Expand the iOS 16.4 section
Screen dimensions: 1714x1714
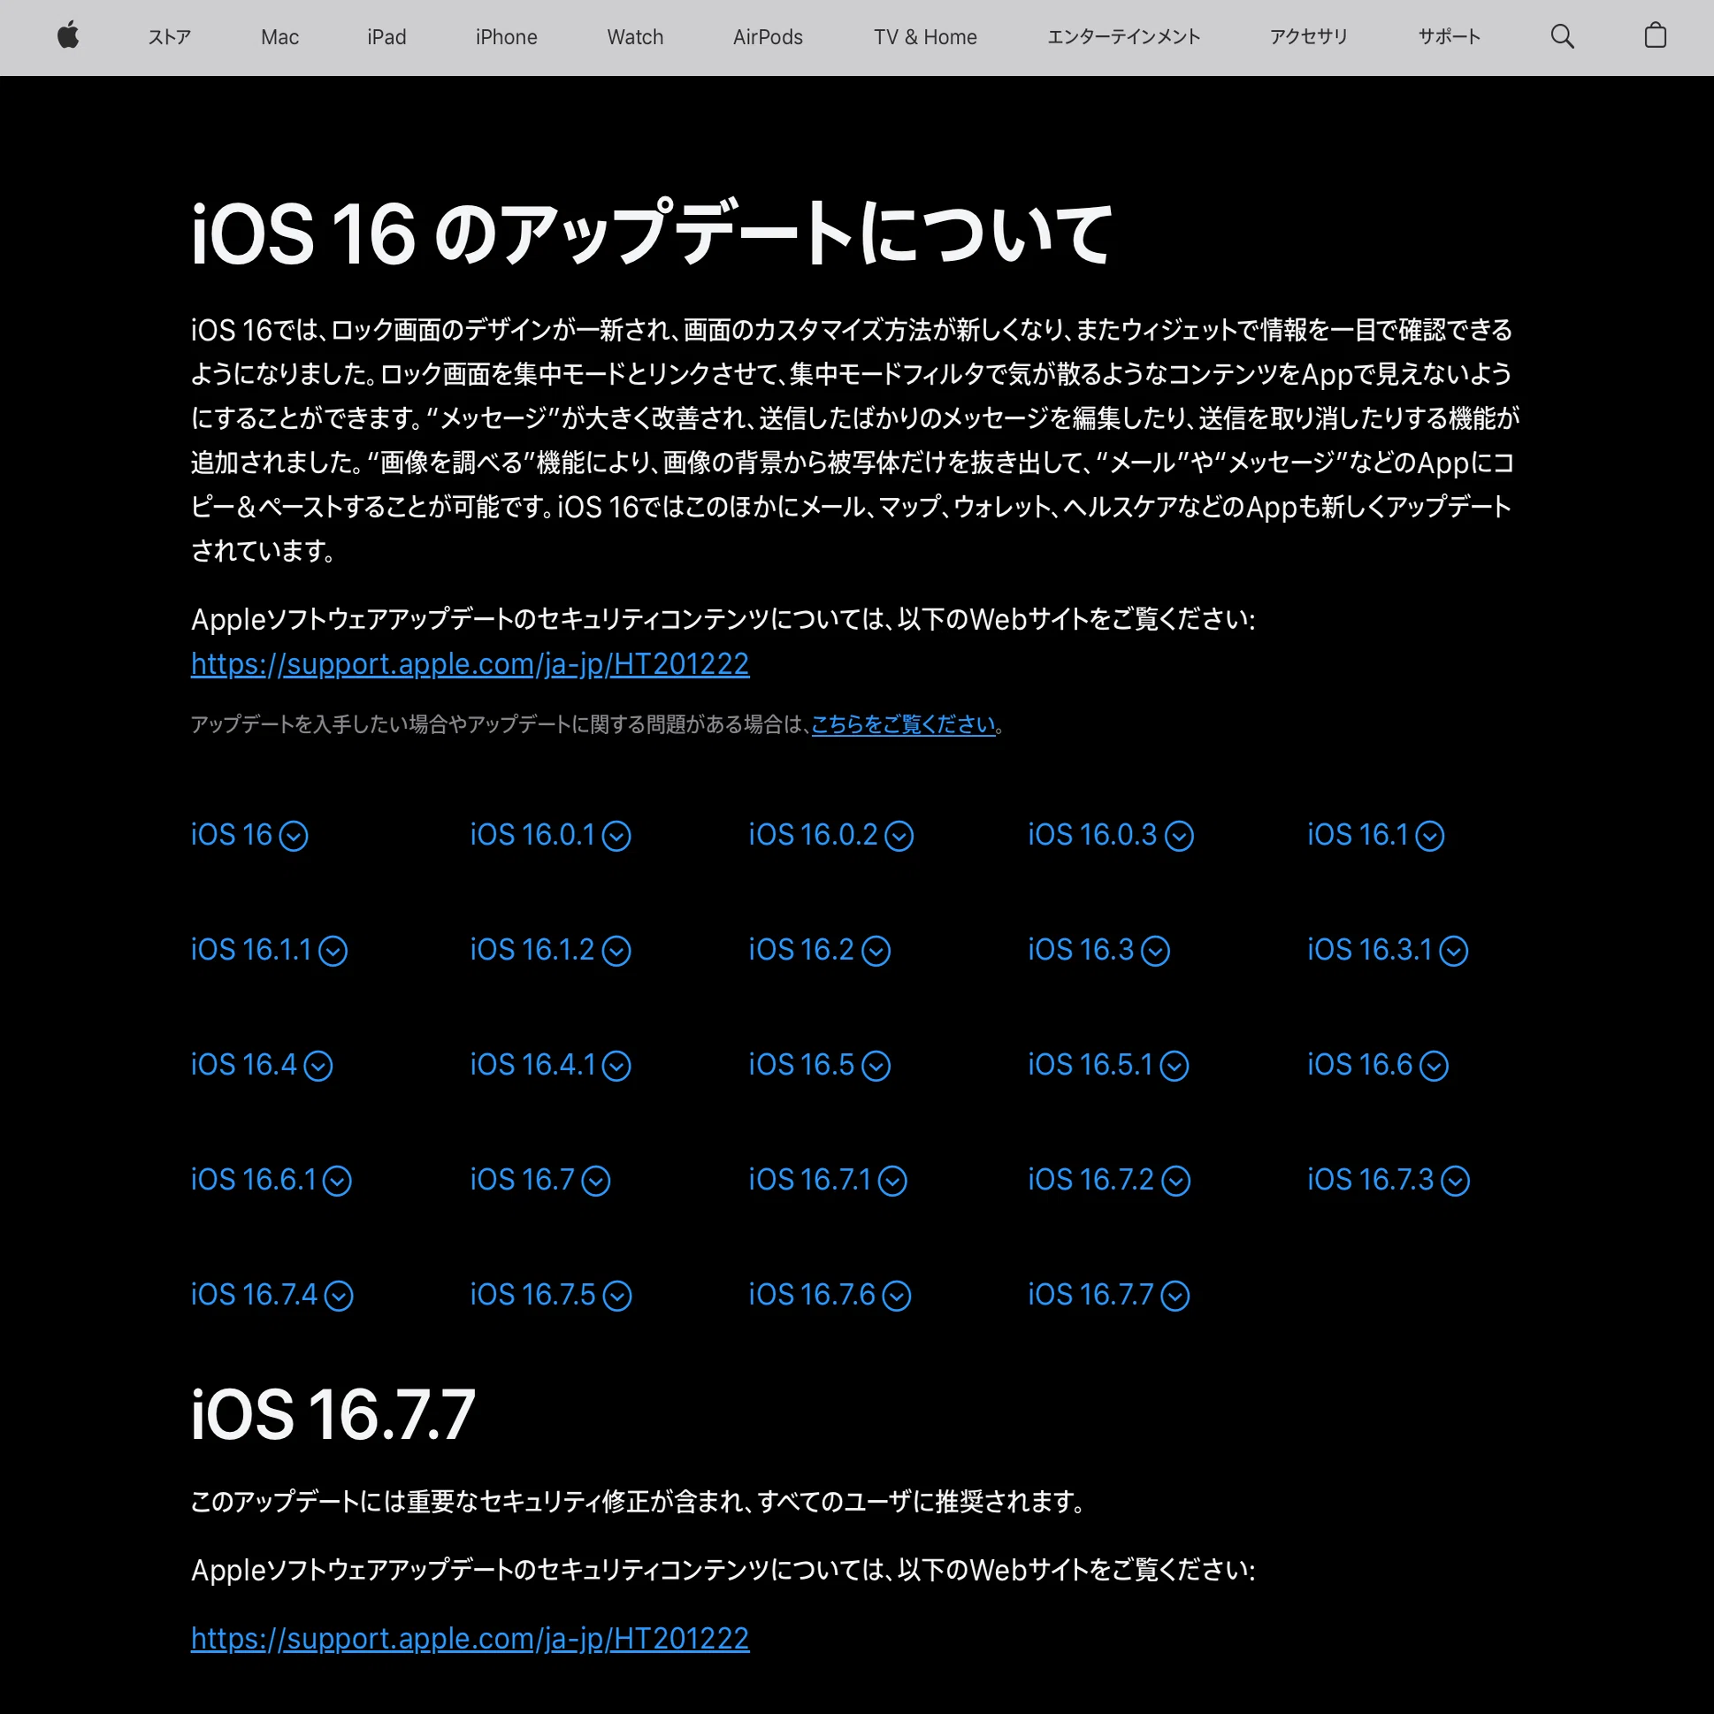(x=262, y=1065)
